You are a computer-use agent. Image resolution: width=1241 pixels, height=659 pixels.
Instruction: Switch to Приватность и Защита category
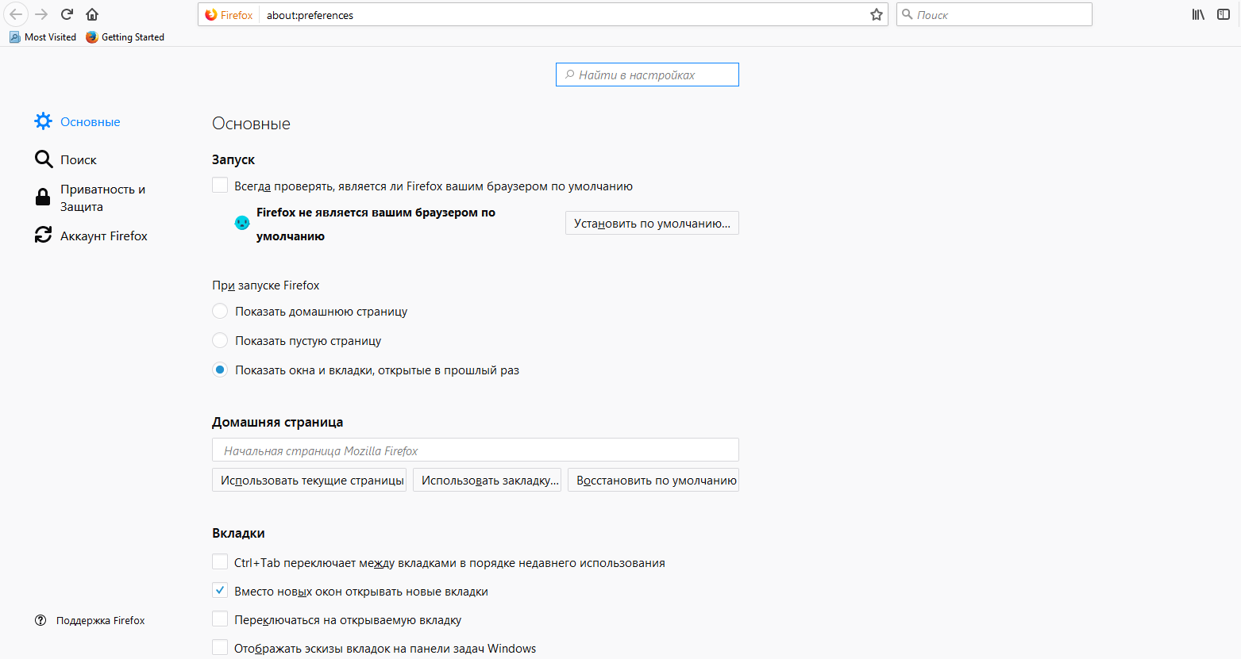(x=102, y=197)
